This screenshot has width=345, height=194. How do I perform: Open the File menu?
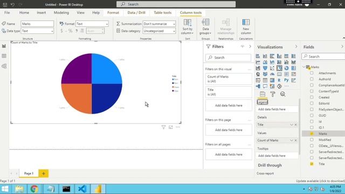click(x=7, y=12)
